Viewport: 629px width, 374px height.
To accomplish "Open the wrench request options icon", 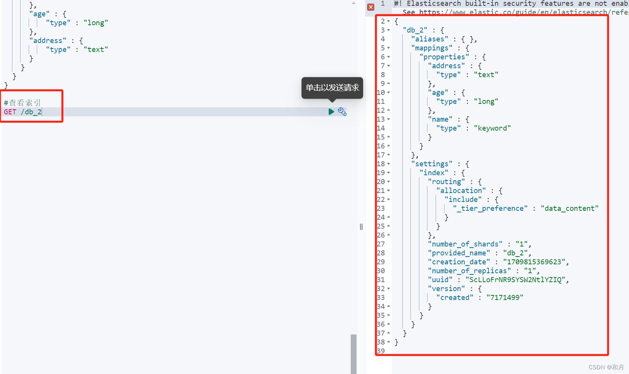I will 342,112.
